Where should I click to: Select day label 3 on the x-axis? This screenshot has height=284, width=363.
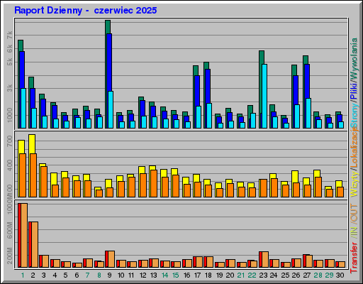coord(44,275)
